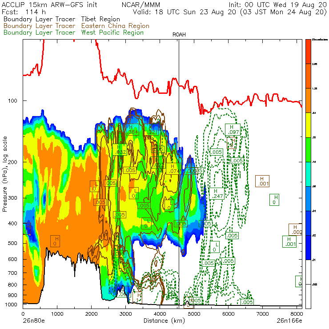The width and height of the screenshot is (329, 329).
Task: Click the H .364 contour maximum label
Action: [132, 129]
